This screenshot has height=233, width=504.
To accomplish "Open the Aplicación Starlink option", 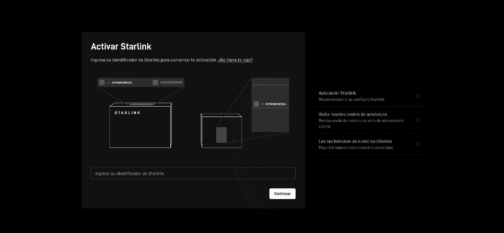I will point(370,96).
